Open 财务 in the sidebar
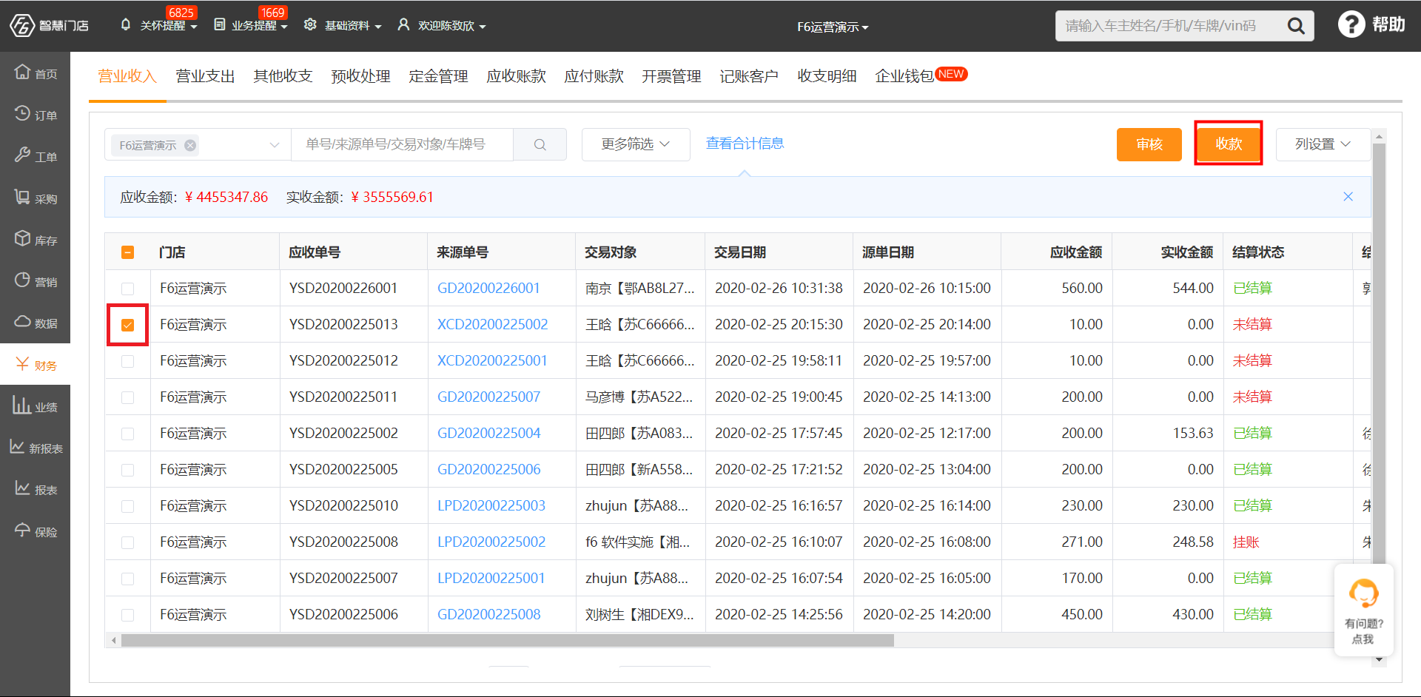 coord(36,364)
